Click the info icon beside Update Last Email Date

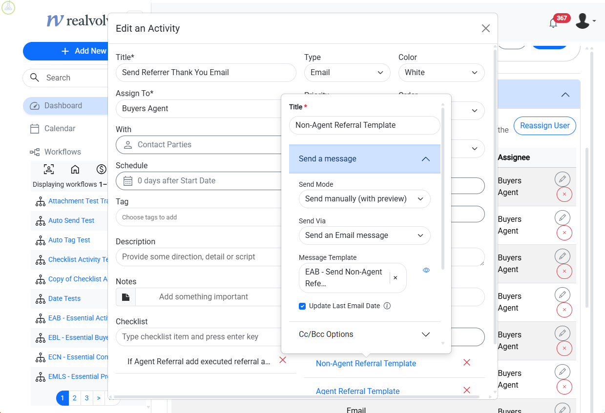pyautogui.click(x=387, y=306)
